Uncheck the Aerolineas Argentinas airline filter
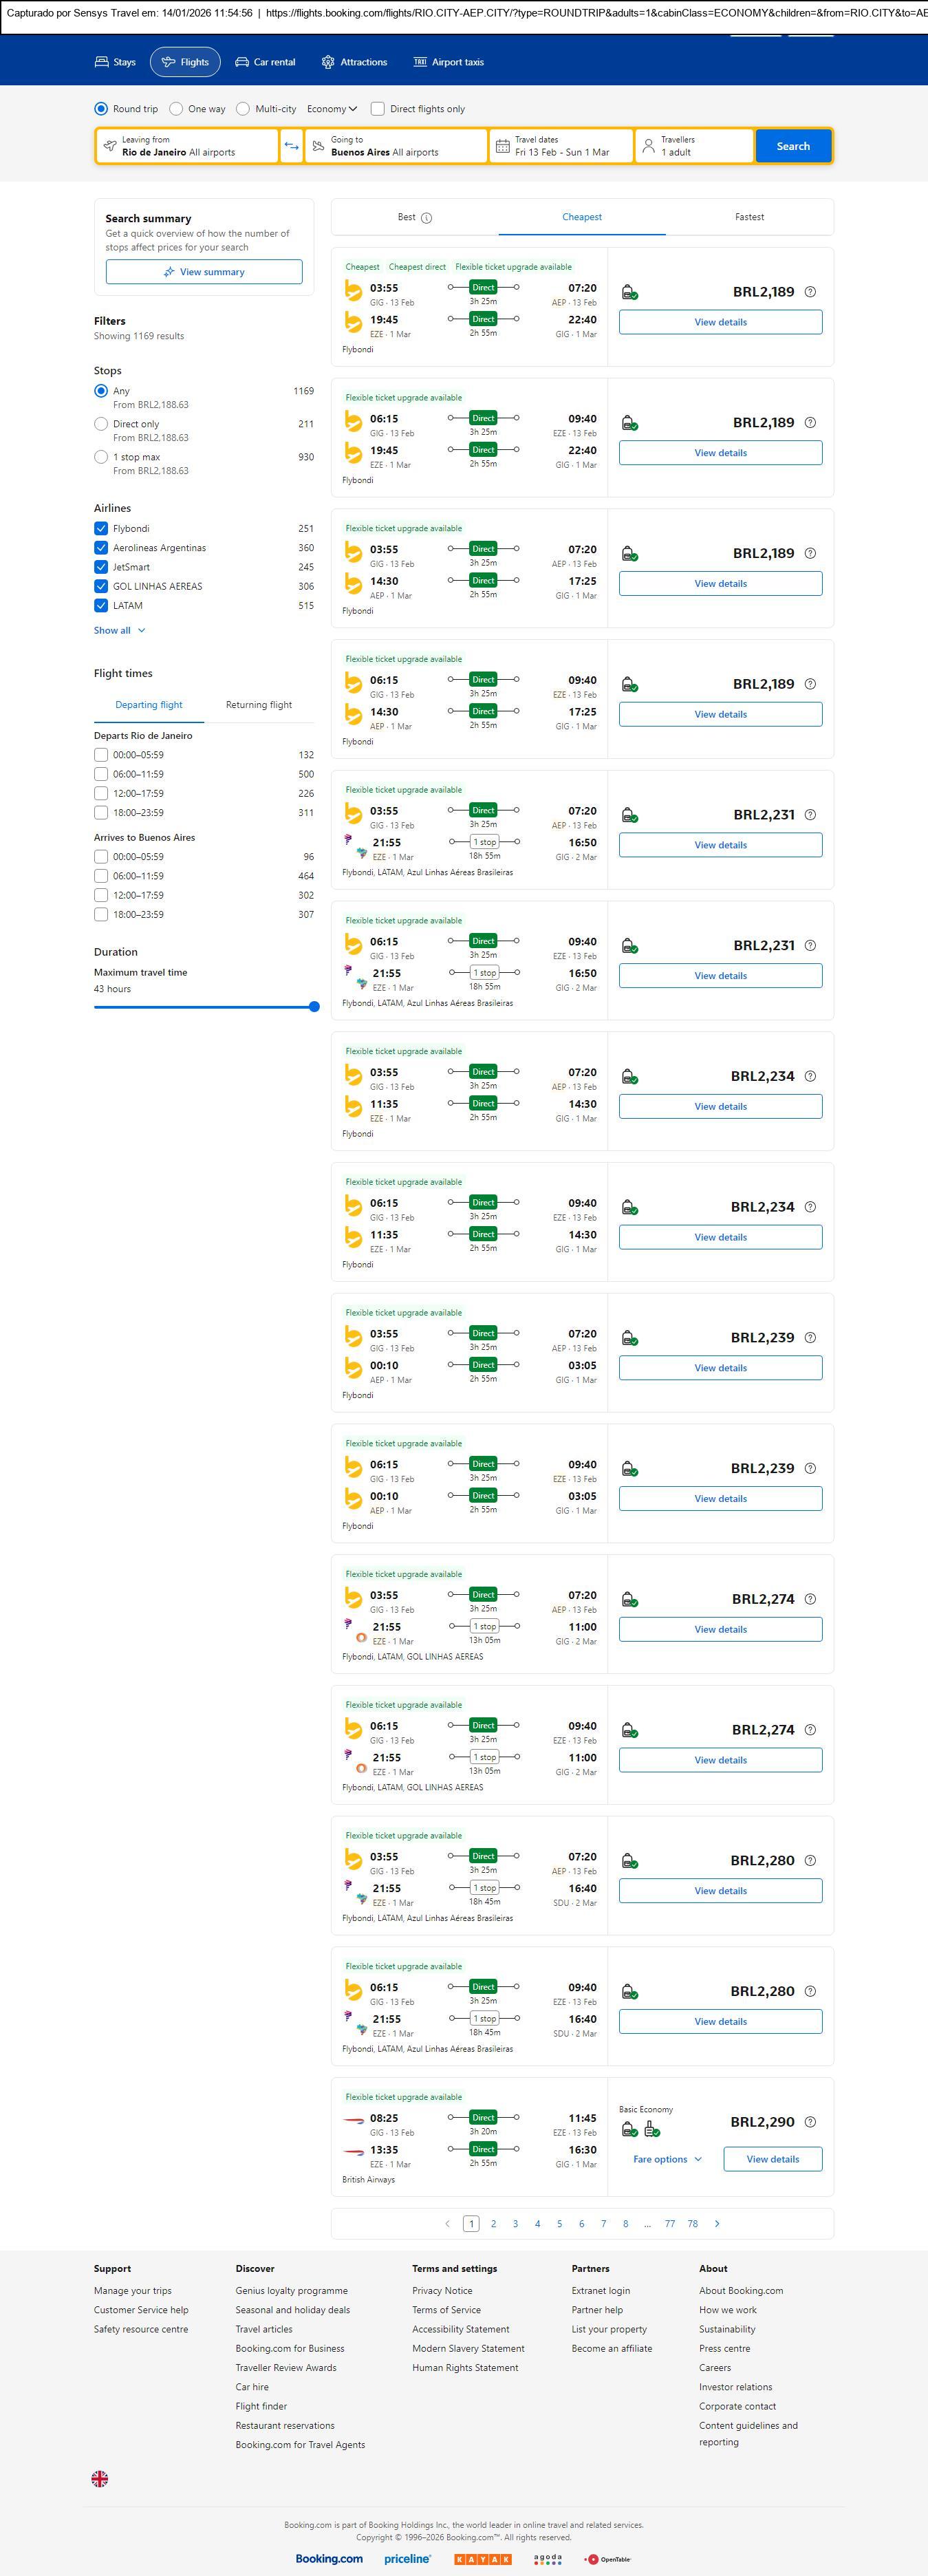The width and height of the screenshot is (928, 2576). 101,548
